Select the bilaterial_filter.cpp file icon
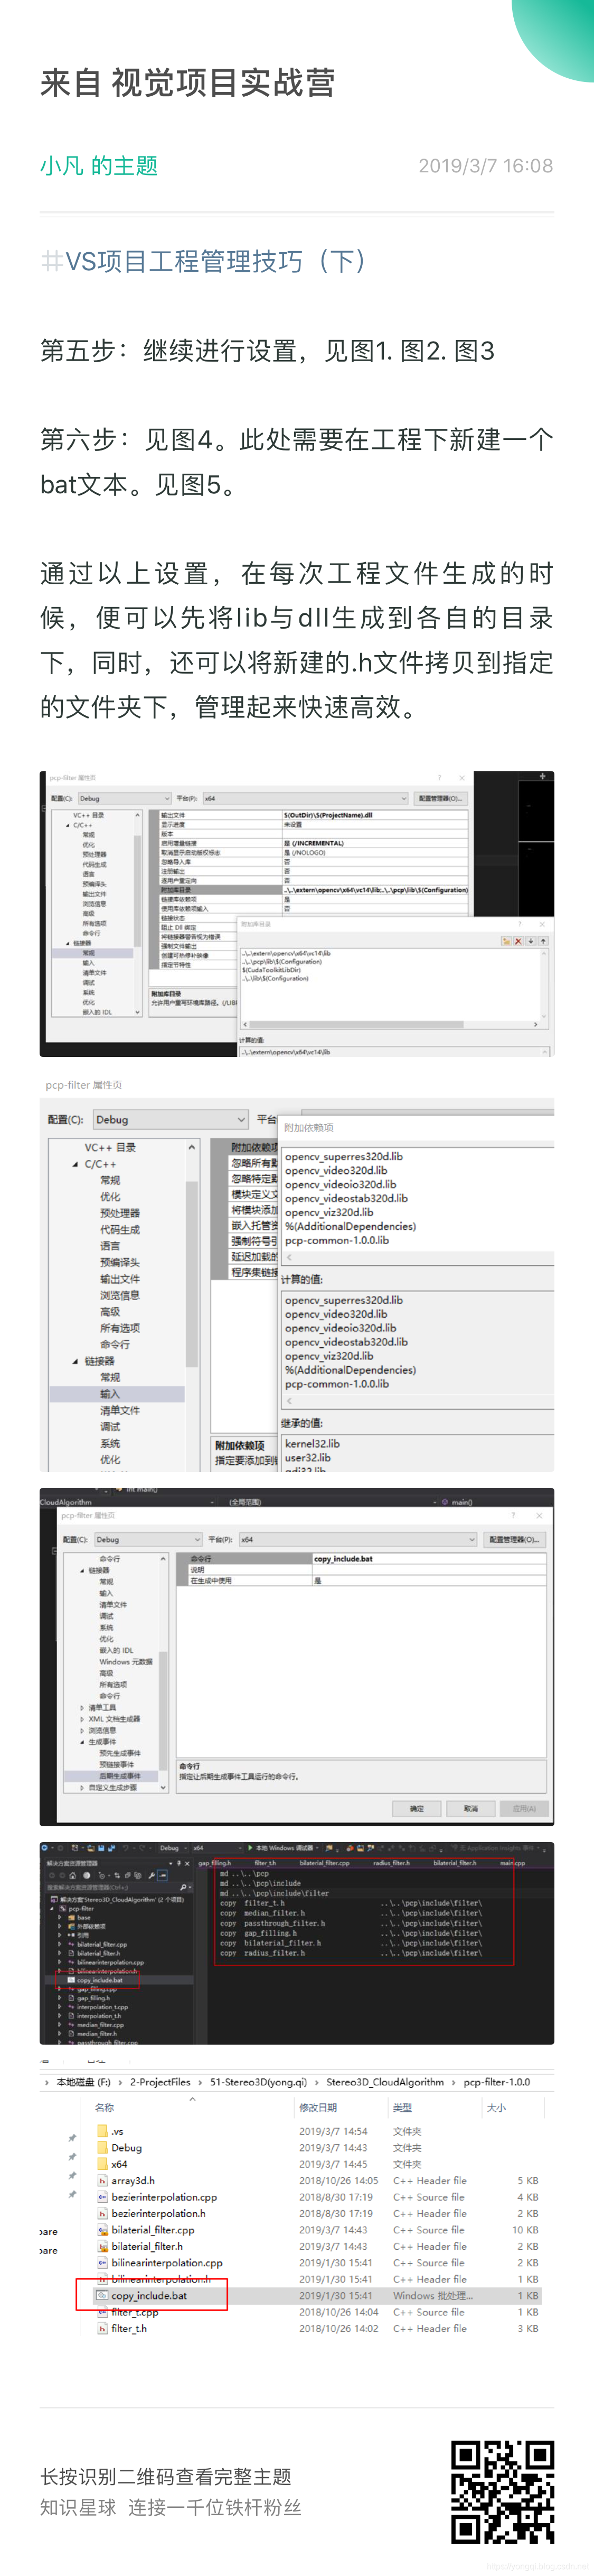The image size is (594, 2576). pos(102,2230)
